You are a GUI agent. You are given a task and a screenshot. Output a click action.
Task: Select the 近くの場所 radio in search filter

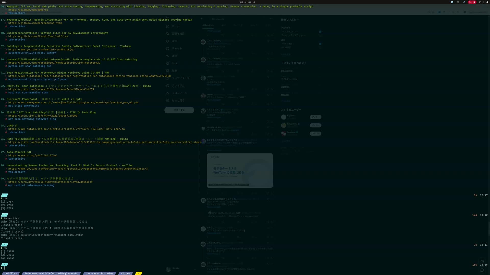point(320,47)
